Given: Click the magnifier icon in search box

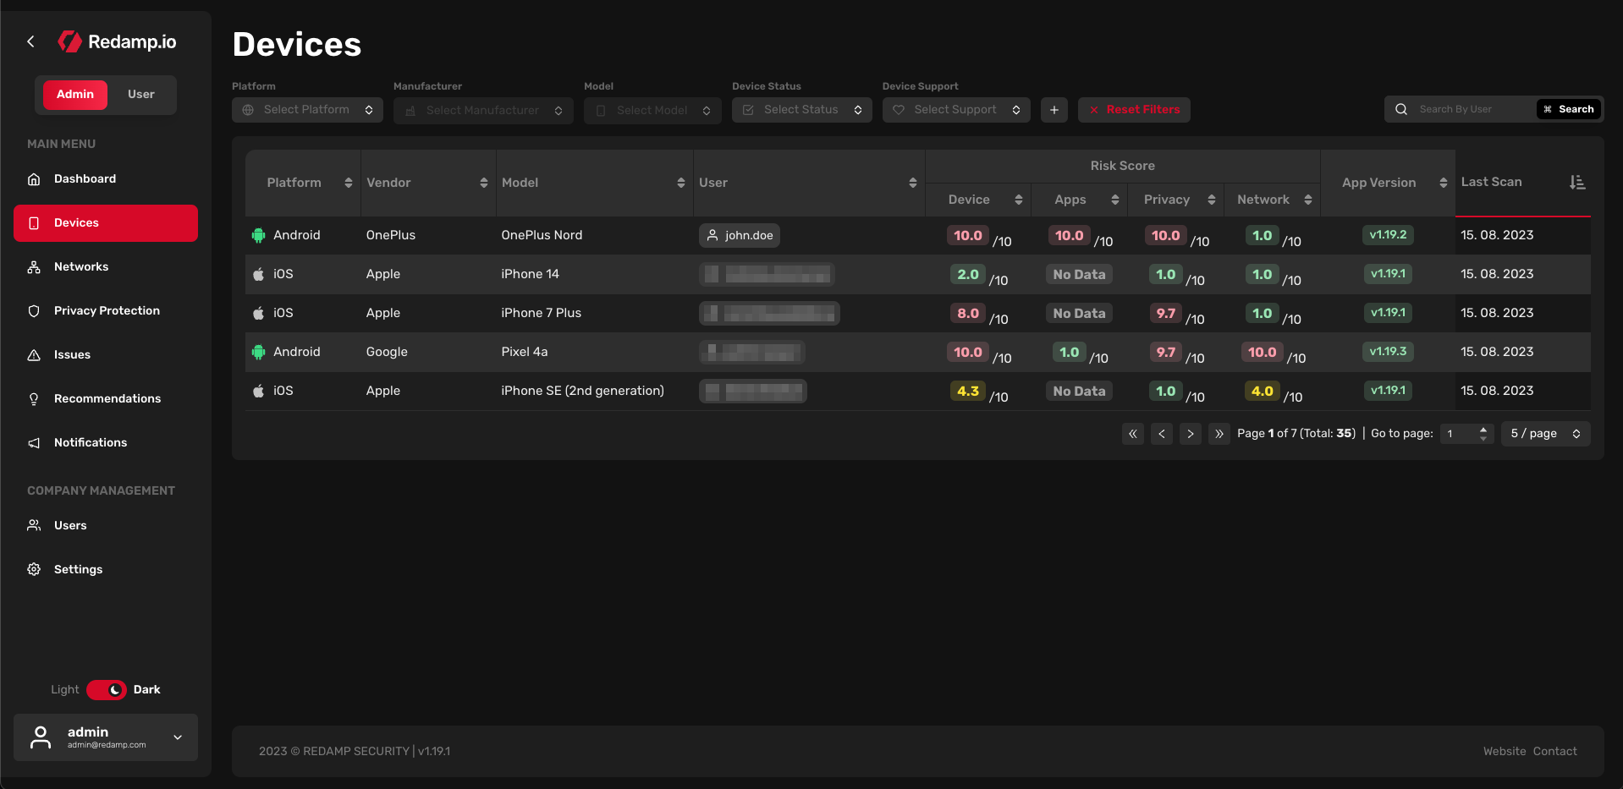Looking at the screenshot, I should point(1401,110).
